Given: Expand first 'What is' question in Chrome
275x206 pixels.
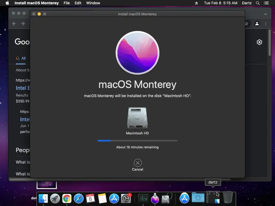Looking at the screenshot, I should [x=23, y=162].
